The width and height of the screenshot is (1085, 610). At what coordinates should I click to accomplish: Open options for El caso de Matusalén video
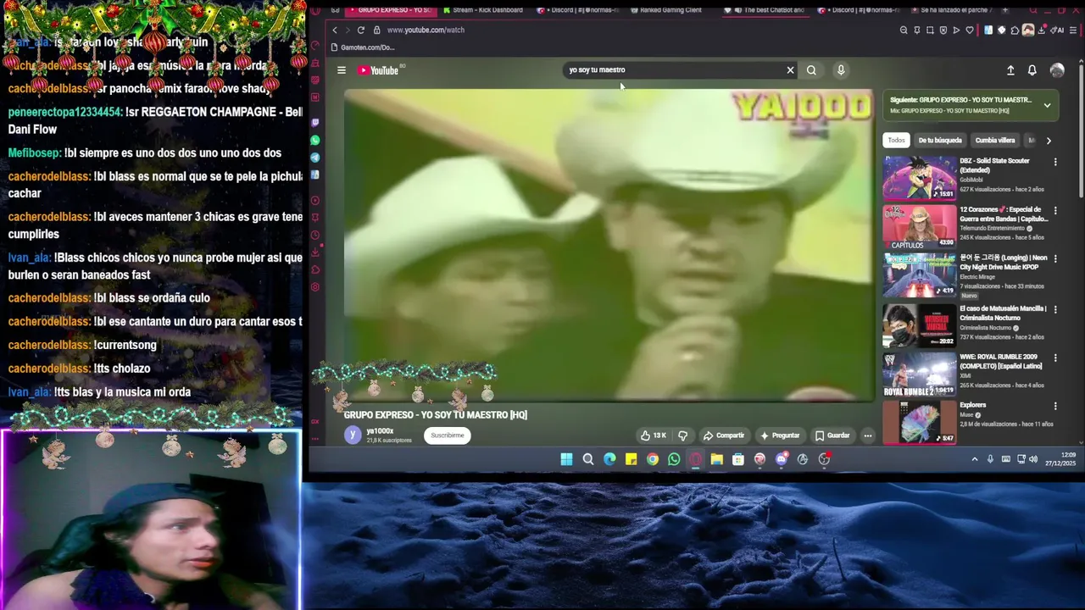[x=1055, y=309]
